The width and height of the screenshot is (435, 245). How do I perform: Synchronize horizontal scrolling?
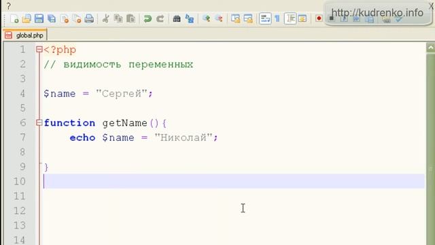248,19
